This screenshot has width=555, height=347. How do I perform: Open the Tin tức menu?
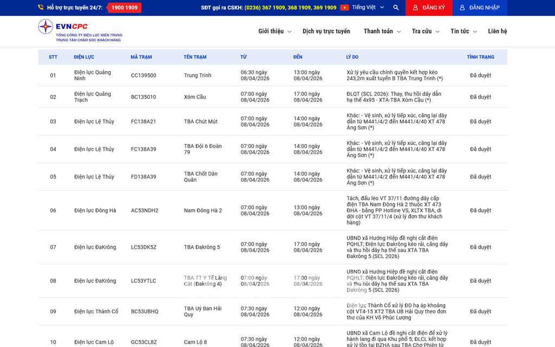point(463,31)
